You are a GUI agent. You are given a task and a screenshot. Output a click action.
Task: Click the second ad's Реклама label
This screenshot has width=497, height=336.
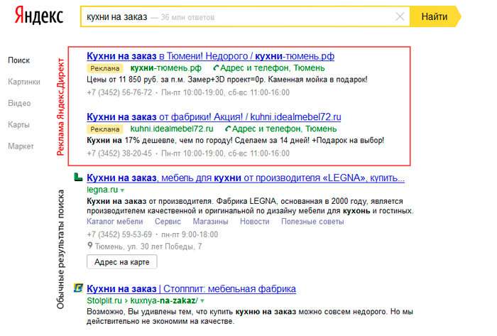pos(105,129)
